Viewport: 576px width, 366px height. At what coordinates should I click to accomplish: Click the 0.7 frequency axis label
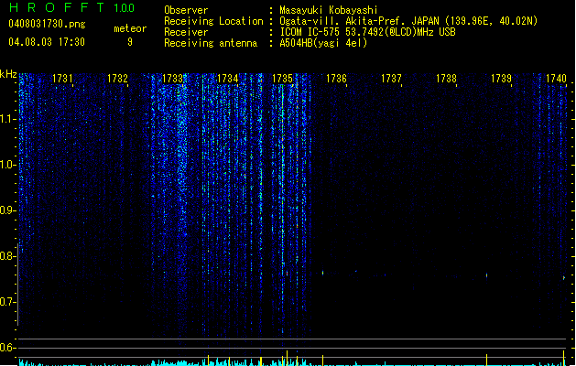point(7,302)
